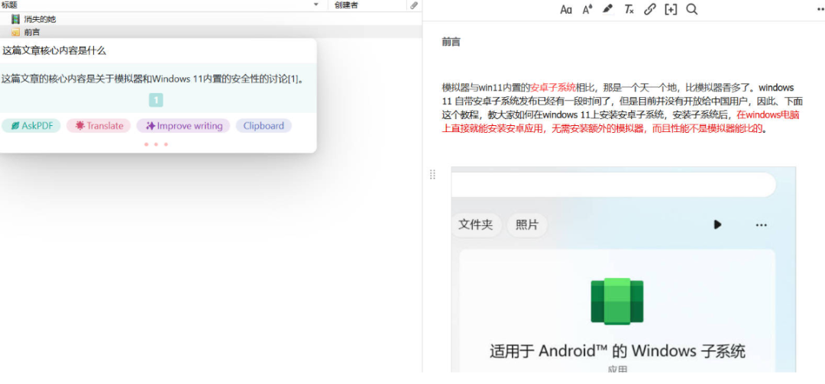This screenshot has width=825, height=384.
Task: Click the red sentence 在windows电脑上直接就能安装
Action: [x=623, y=121]
